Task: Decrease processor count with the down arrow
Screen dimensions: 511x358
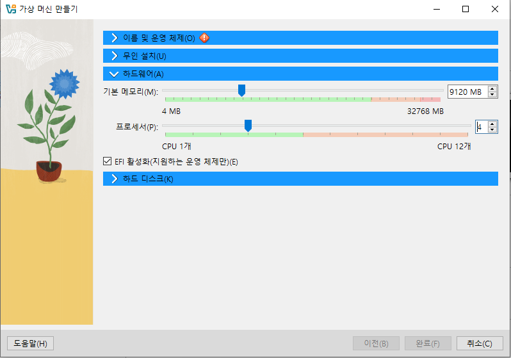Action: [x=492, y=130]
